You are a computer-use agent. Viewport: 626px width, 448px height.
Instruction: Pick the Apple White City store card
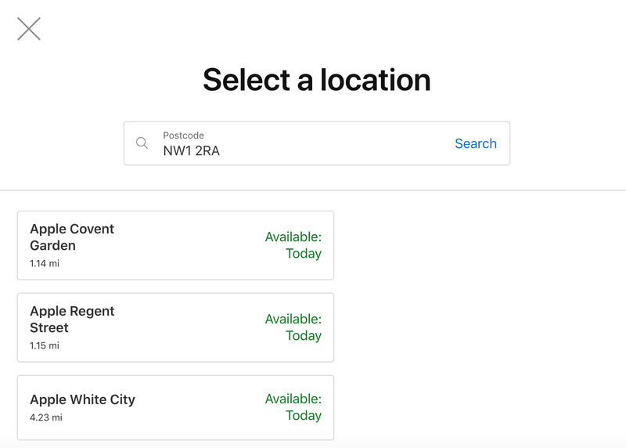[175, 407]
